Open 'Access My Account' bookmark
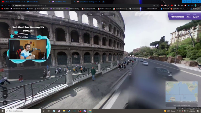 [x=42, y=9]
